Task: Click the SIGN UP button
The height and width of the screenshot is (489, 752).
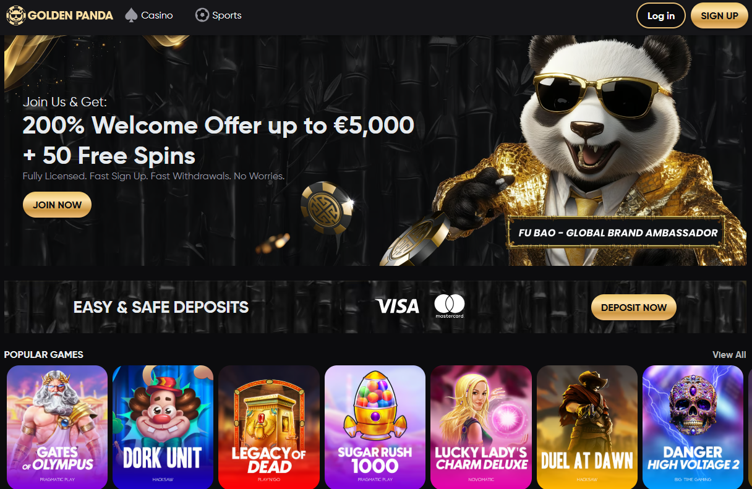Action: (x=719, y=15)
